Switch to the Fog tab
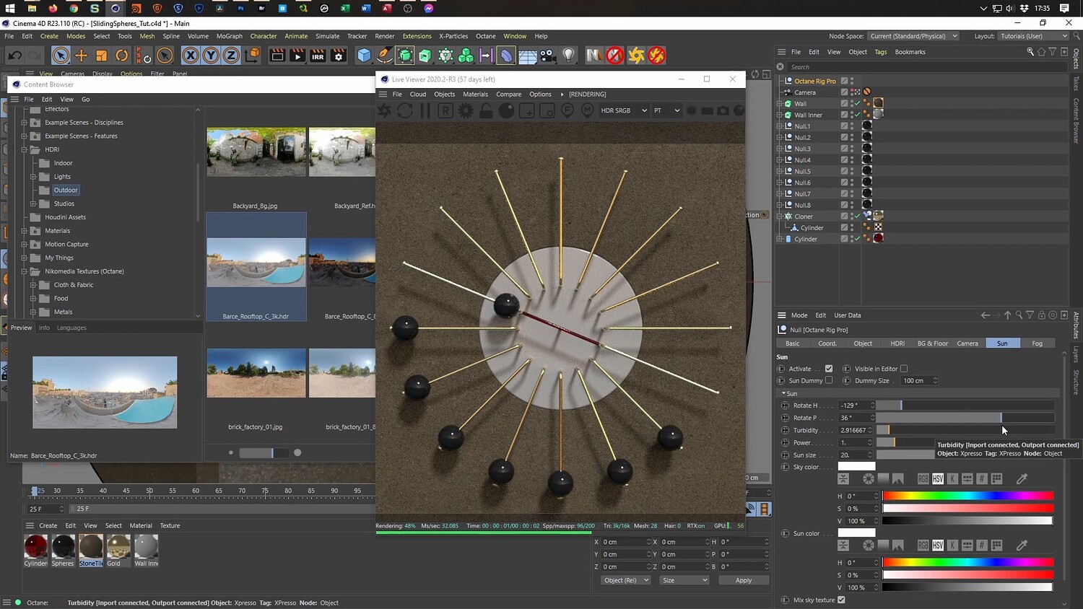This screenshot has height=609, width=1083. (x=1037, y=343)
